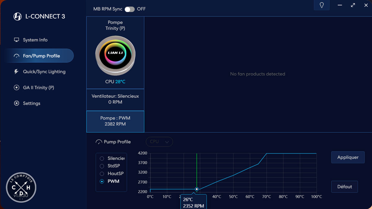Click the curve control point at 26°C

(x=197, y=189)
